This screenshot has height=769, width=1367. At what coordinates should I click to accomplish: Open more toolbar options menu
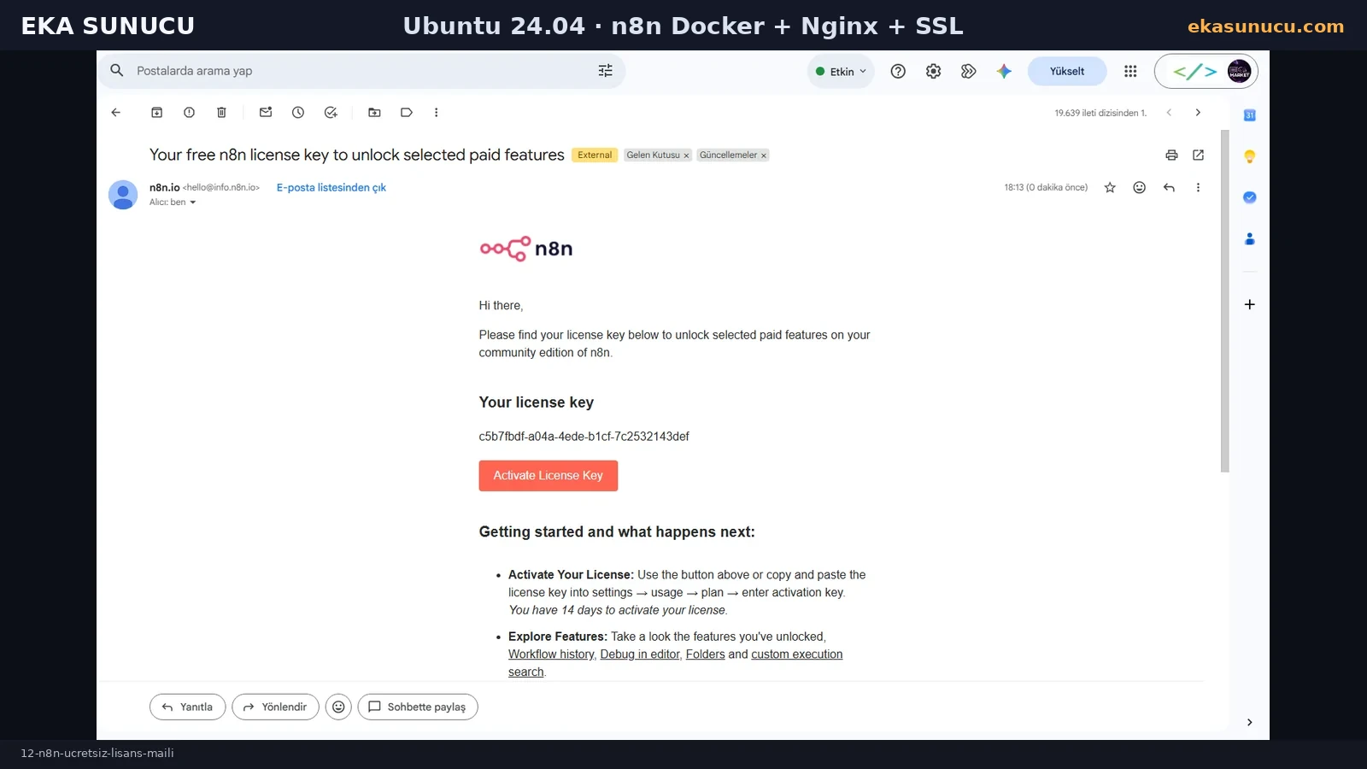pyautogui.click(x=437, y=113)
